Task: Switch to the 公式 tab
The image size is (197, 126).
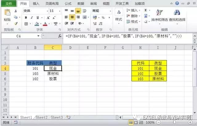Action: coord(68,3)
